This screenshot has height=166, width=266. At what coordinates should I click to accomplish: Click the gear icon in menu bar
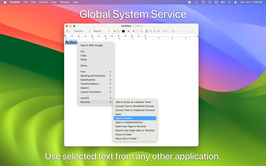point(190,2)
